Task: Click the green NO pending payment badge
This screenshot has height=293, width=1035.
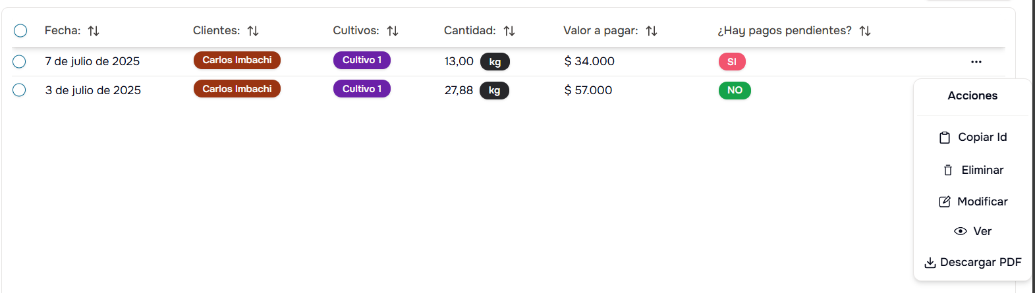Action: tap(735, 90)
